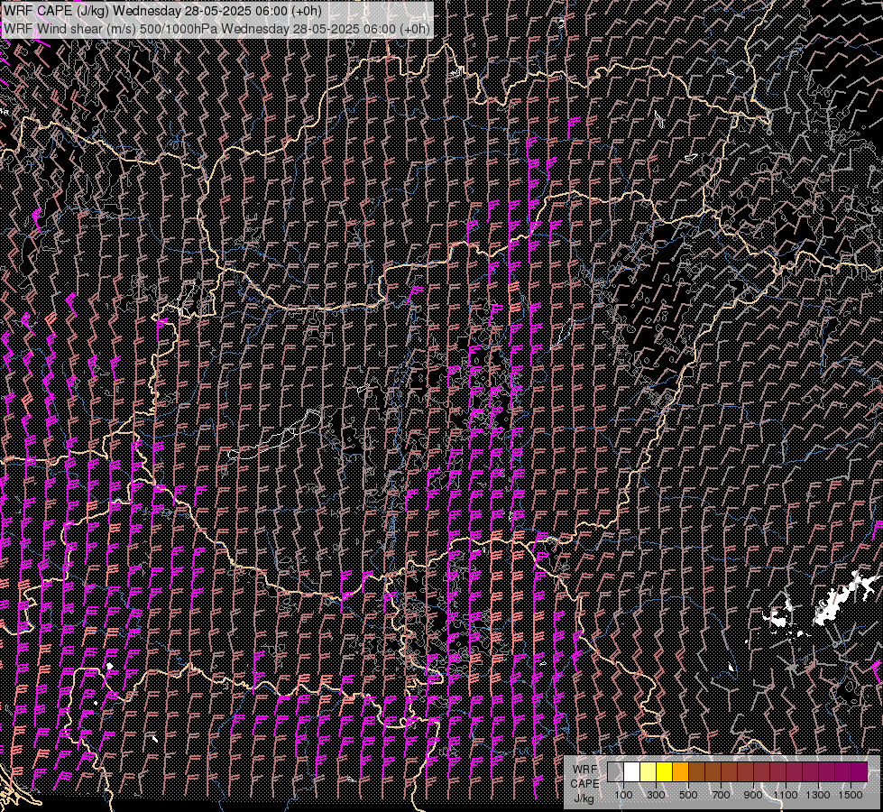Click the 300 label on the legend
This screenshot has width=883, height=812.
(656, 795)
